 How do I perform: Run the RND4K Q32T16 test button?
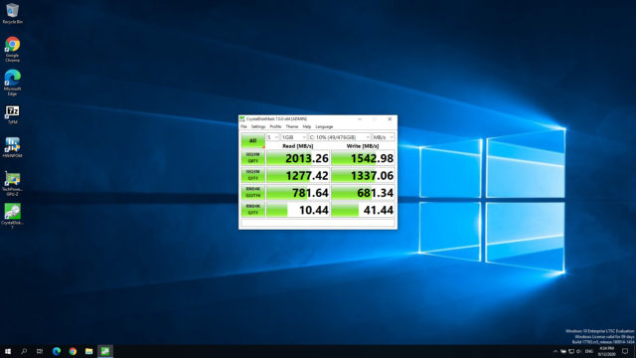(252, 192)
